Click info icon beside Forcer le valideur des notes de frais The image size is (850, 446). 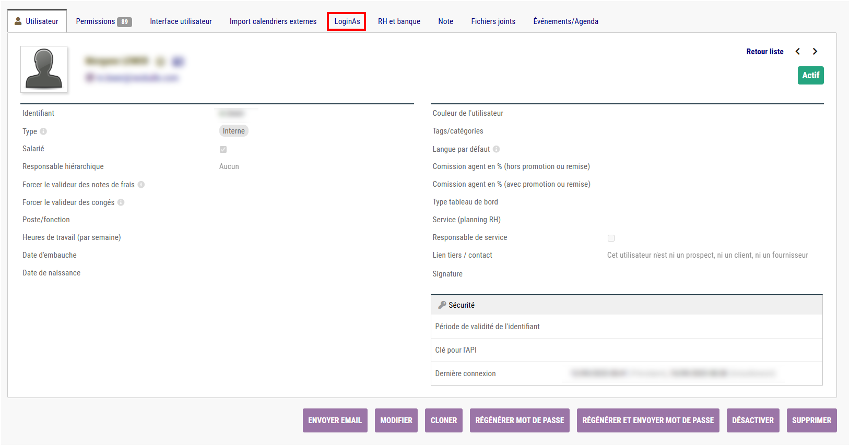(141, 185)
